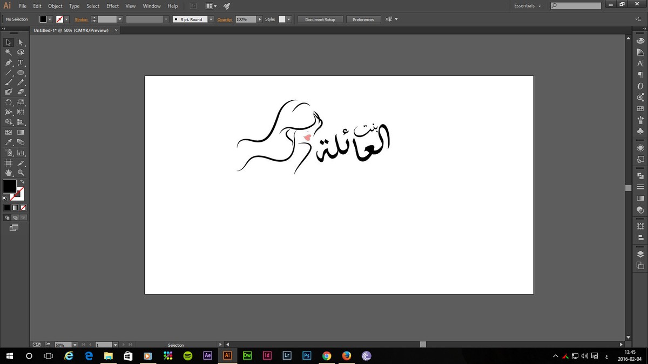Swap fill and stroke colors
Image resolution: width=648 pixels, height=364 pixels.
[x=22, y=182]
